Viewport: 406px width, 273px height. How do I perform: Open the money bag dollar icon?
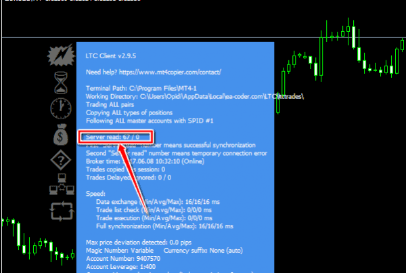[x=61, y=134]
